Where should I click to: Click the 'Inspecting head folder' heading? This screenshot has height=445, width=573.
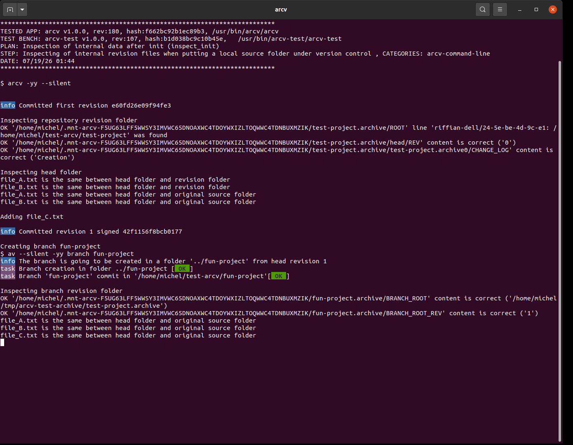(x=41, y=172)
